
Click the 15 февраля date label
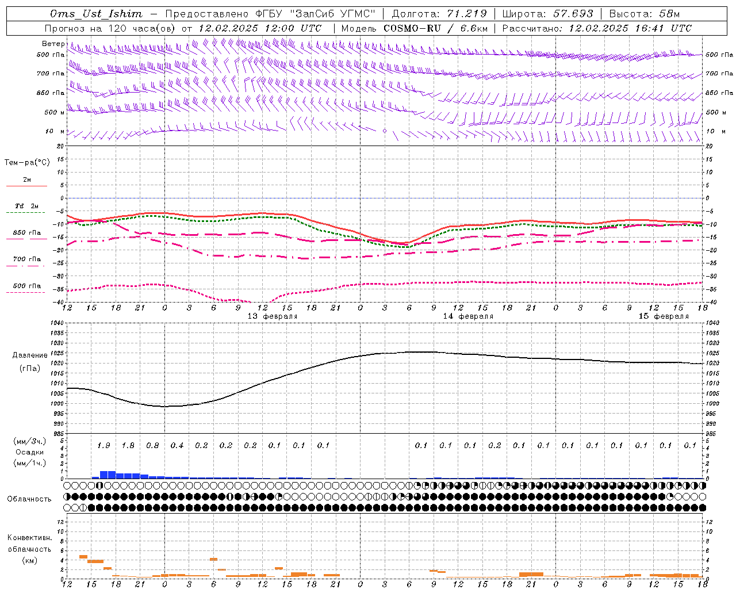(664, 316)
